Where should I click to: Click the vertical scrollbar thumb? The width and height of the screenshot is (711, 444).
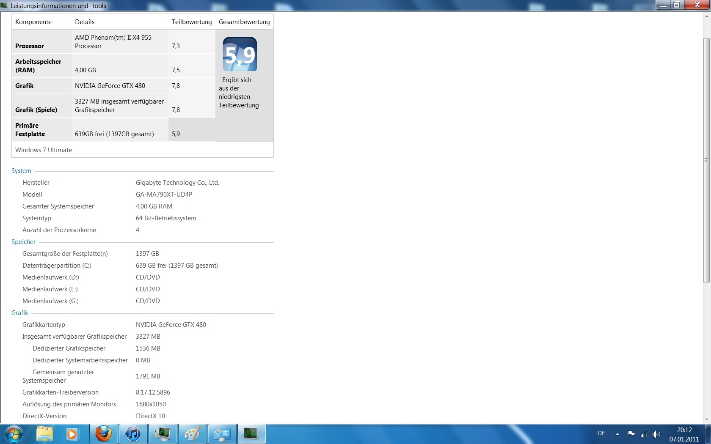point(706,160)
